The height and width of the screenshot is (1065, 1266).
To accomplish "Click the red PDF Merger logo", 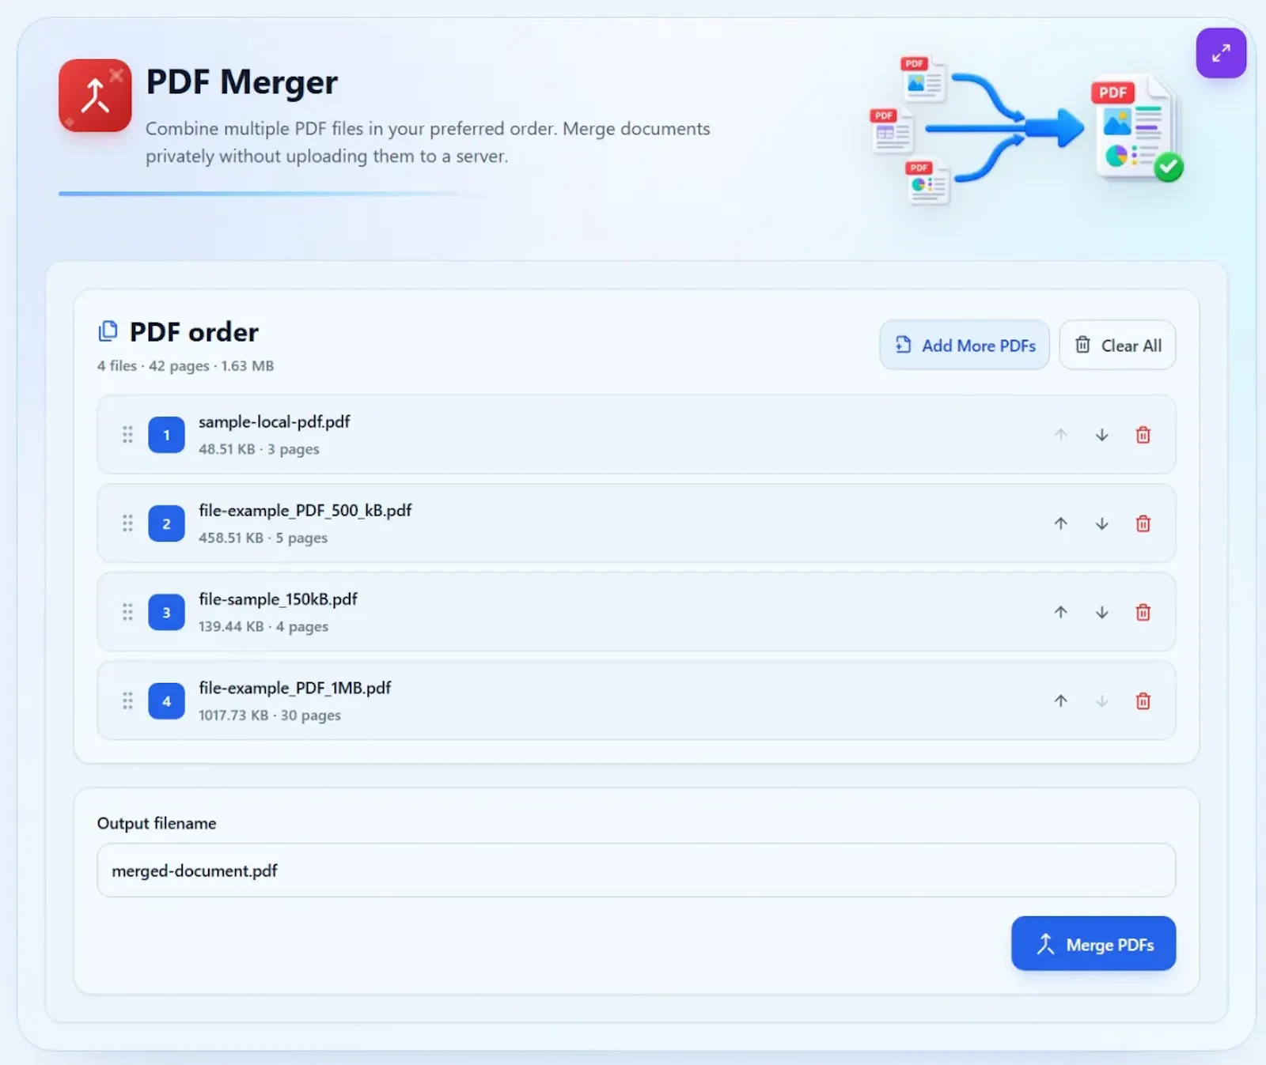I will (95, 95).
